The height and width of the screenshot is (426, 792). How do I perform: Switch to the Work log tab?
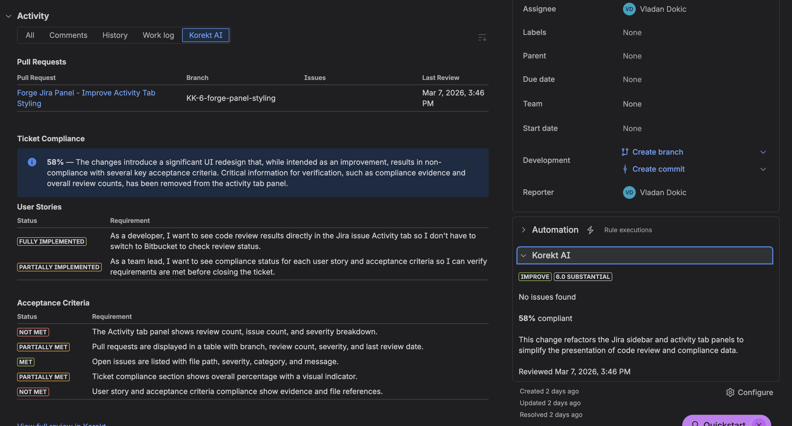[158, 35]
